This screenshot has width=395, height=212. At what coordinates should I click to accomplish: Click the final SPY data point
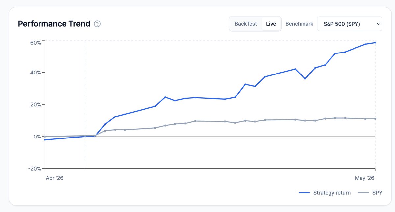click(375, 119)
